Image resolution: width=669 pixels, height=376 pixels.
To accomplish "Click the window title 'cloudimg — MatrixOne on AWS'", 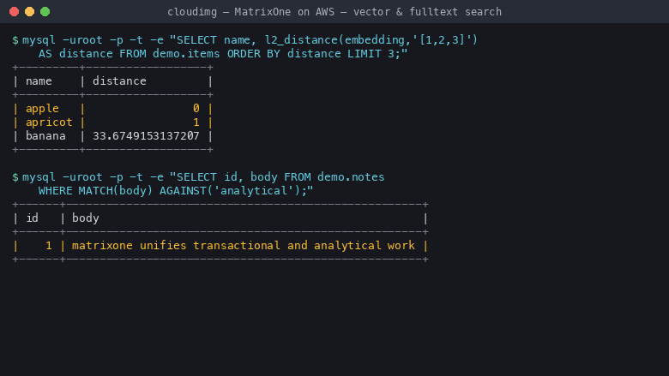I will point(334,12).
